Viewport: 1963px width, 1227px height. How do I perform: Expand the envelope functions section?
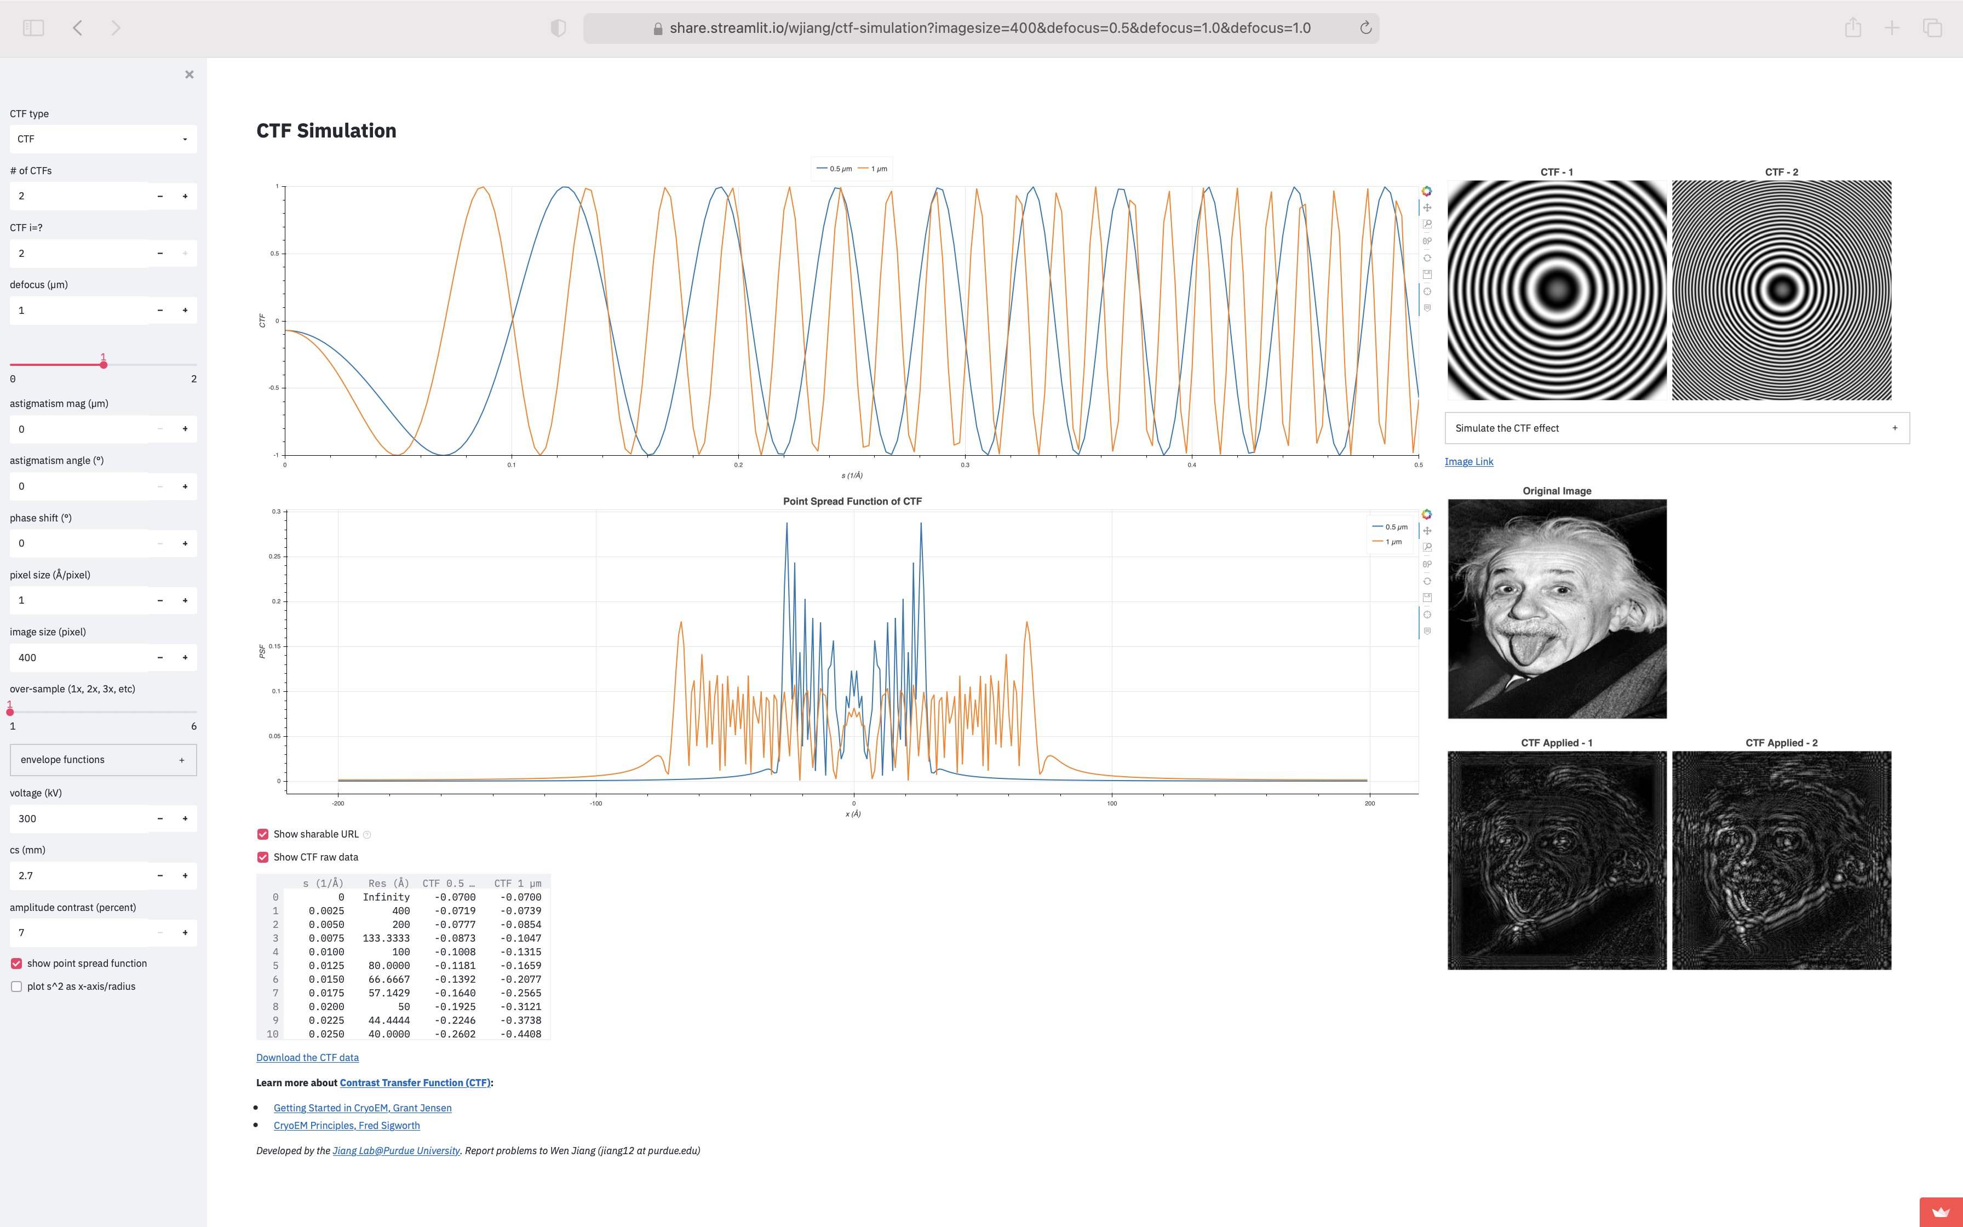click(103, 760)
